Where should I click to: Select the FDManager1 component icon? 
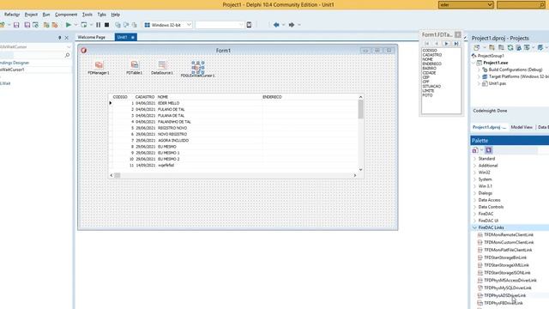tap(99, 65)
